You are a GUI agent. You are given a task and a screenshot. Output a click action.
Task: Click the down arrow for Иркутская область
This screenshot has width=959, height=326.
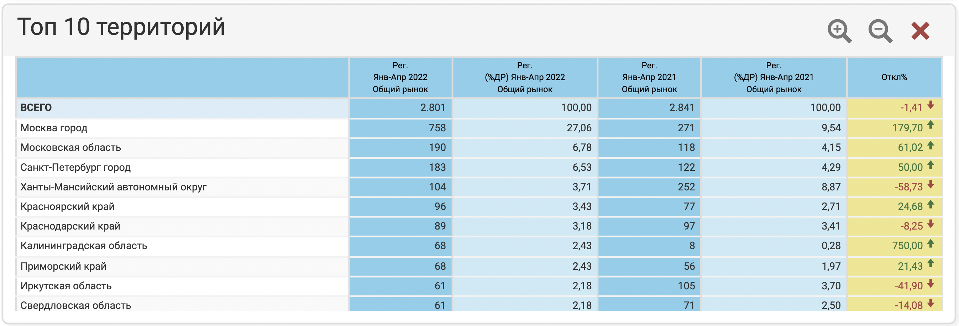(930, 284)
